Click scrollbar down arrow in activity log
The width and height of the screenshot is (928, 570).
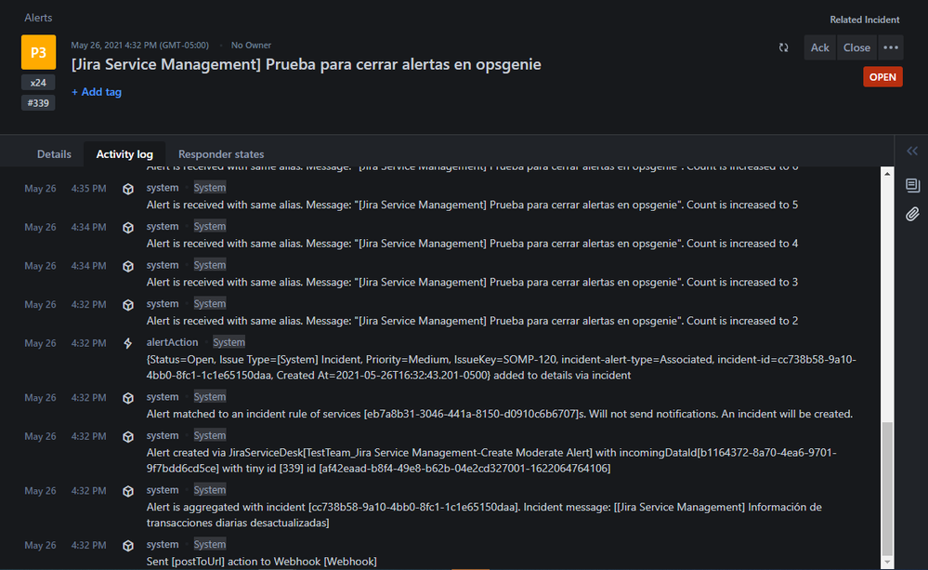(x=886, y=562)
